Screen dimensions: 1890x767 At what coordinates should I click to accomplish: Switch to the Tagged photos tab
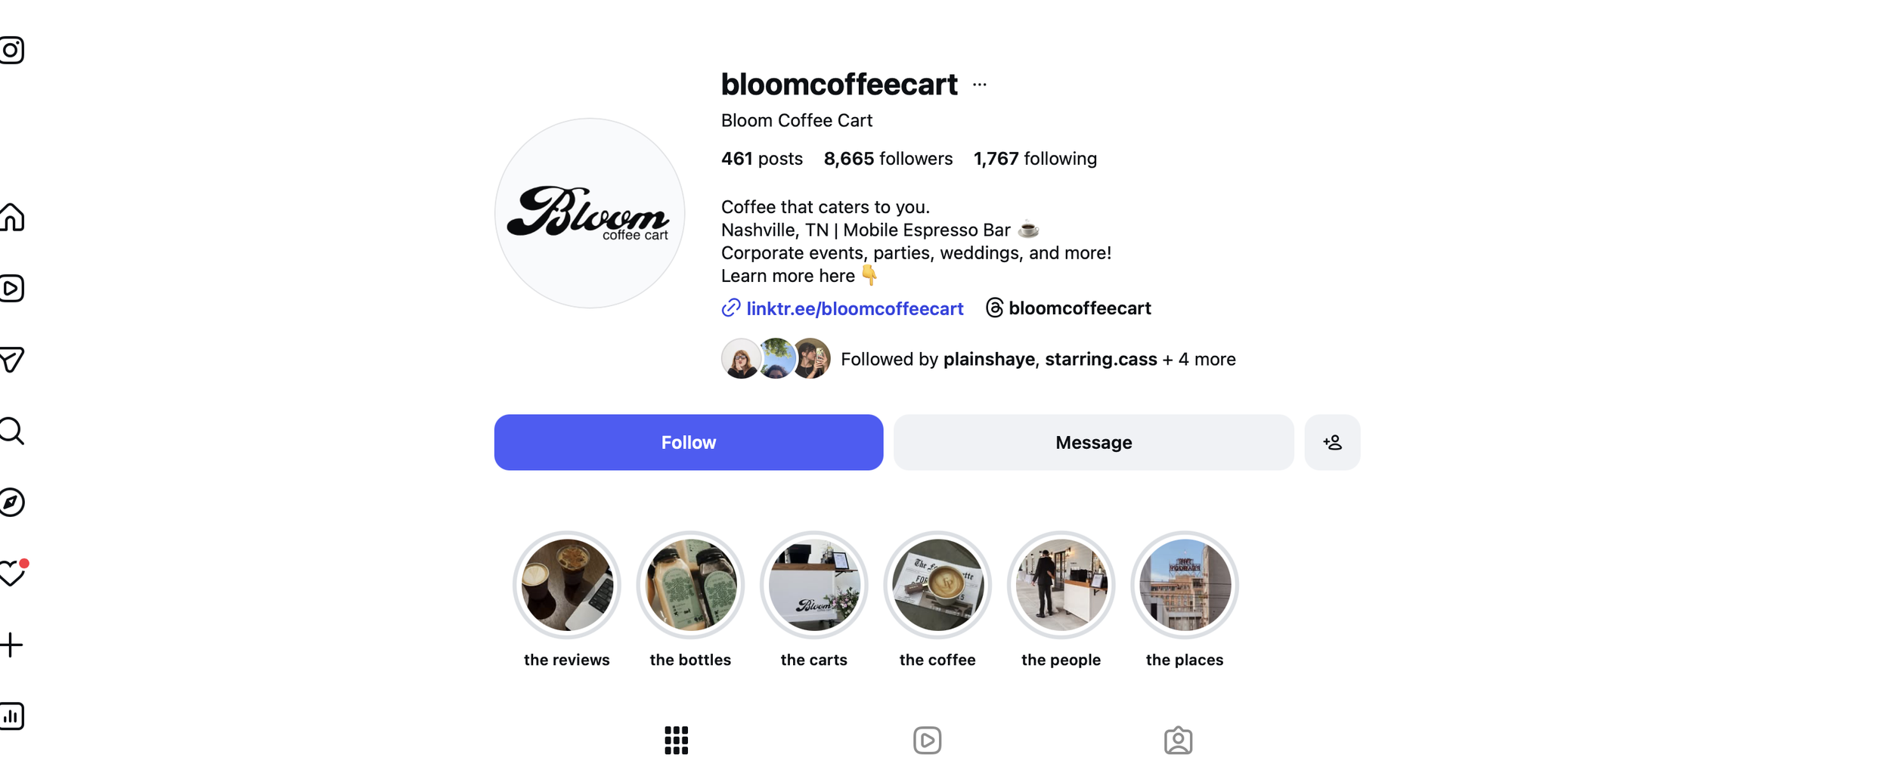click(1178, 740)
